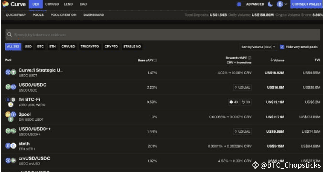Open the crvUSD/USDC pool
This screenshot has width=323, height=172.
(x=34, y=158)
